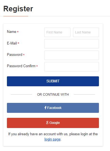Click into the E-Mail input field
This screenshot has width=110, height=151.
pos(72,44)
